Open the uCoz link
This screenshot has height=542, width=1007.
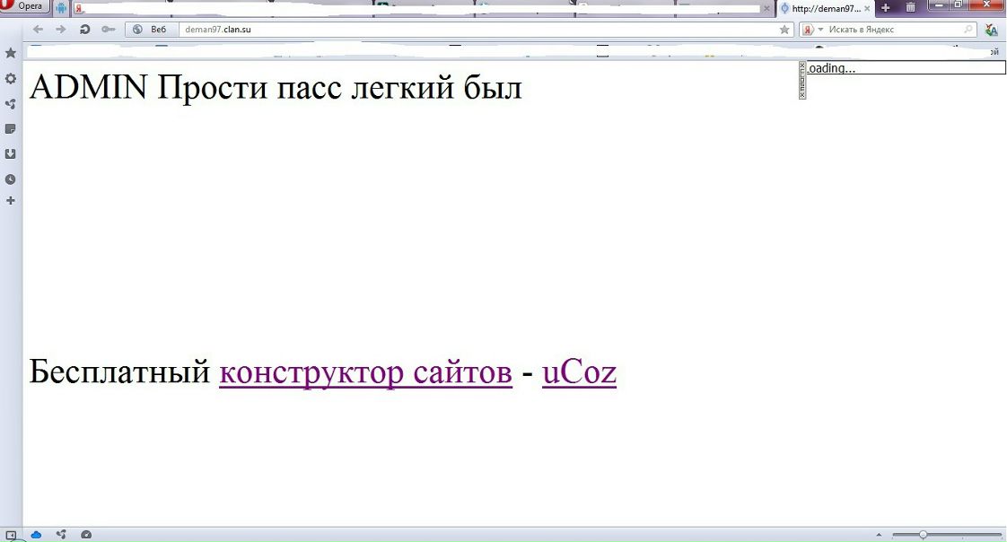coord(579,371)
